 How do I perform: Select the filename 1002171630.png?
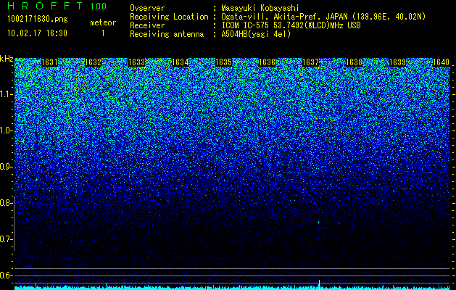tap(38, 20)
